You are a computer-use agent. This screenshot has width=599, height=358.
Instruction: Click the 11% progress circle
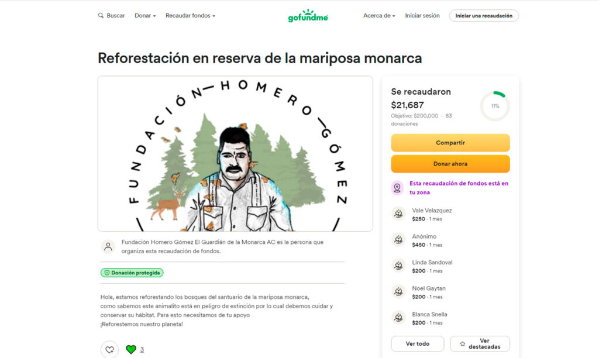[x=495, y=106]
